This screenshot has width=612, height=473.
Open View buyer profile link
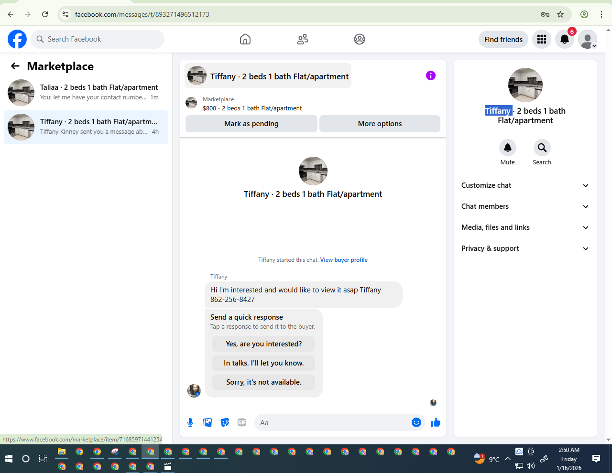pyautogui.click(x=344, y=260)
